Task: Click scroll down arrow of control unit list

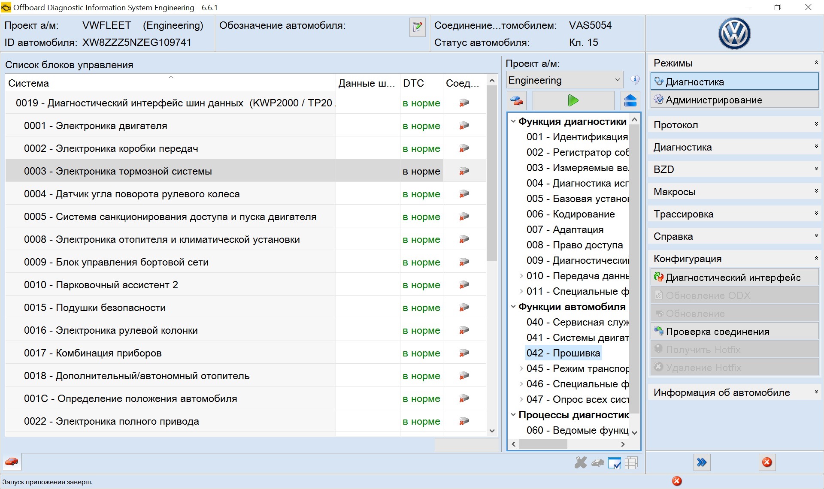Action: [492, 431]
